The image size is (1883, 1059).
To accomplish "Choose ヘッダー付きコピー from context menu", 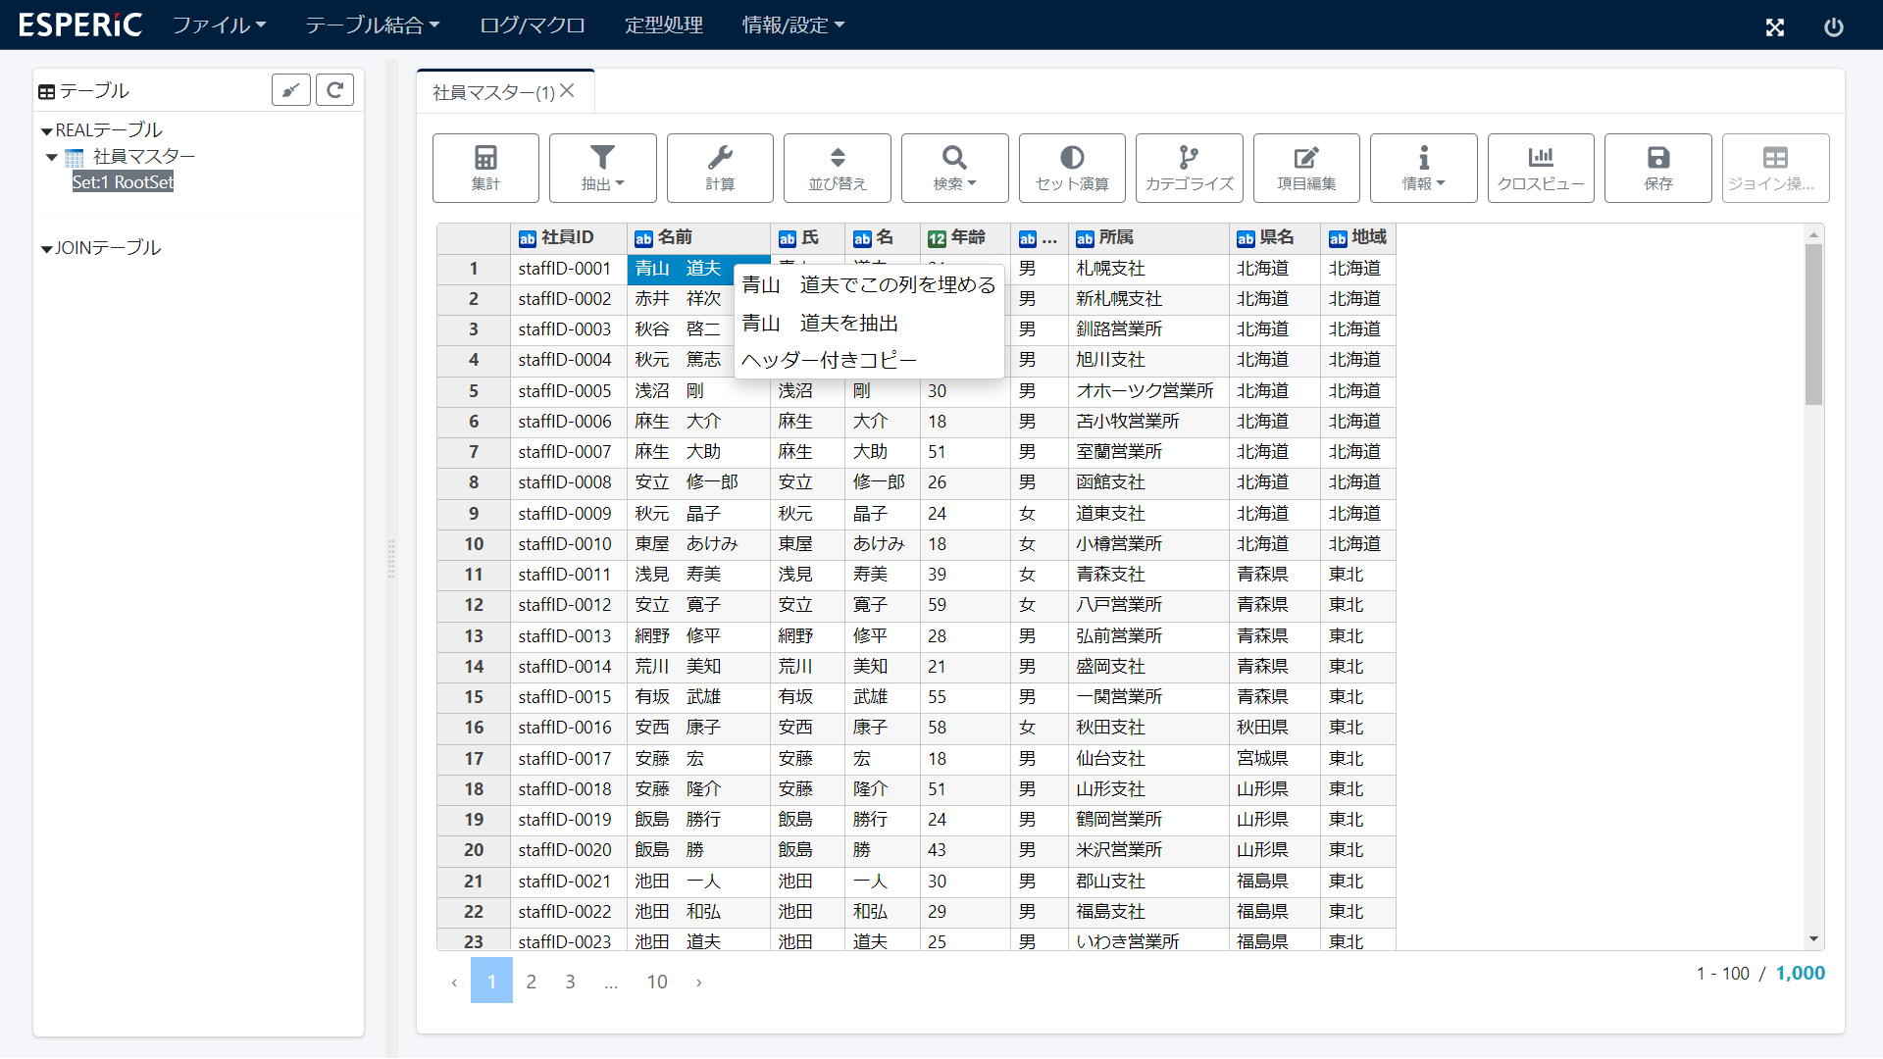I will pos(829,360).
